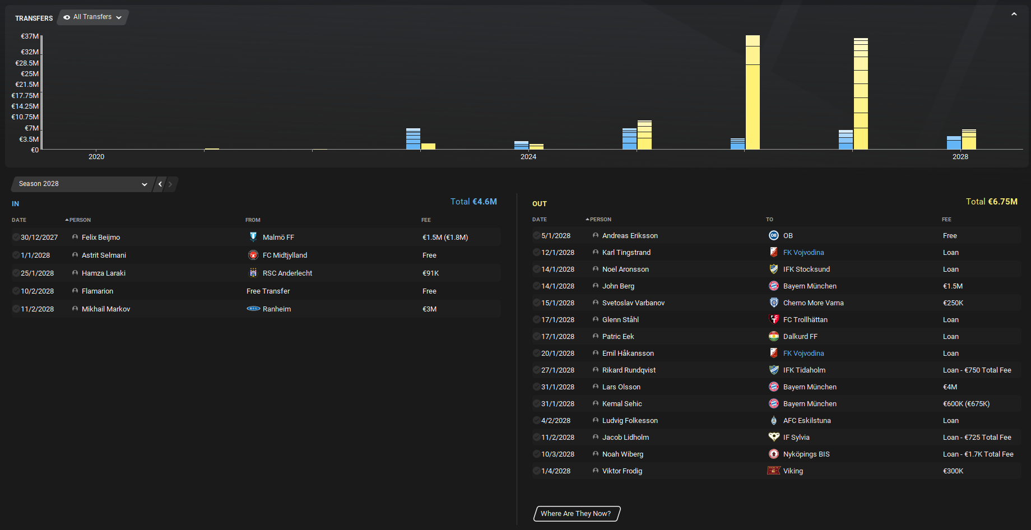
Task: Sort IN table by From column
Action: pyautogui.click(x=253, y=220)
